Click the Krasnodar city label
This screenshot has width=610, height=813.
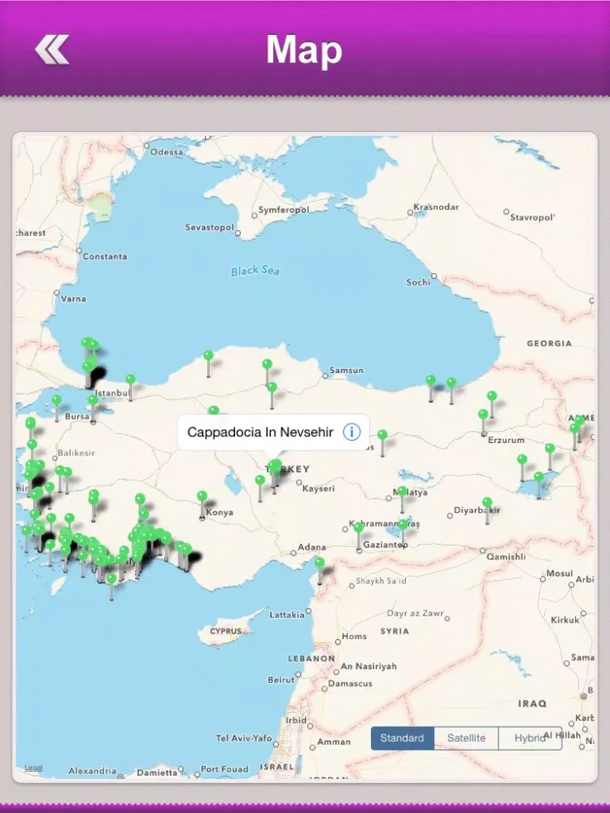click(x=436, y=207)
